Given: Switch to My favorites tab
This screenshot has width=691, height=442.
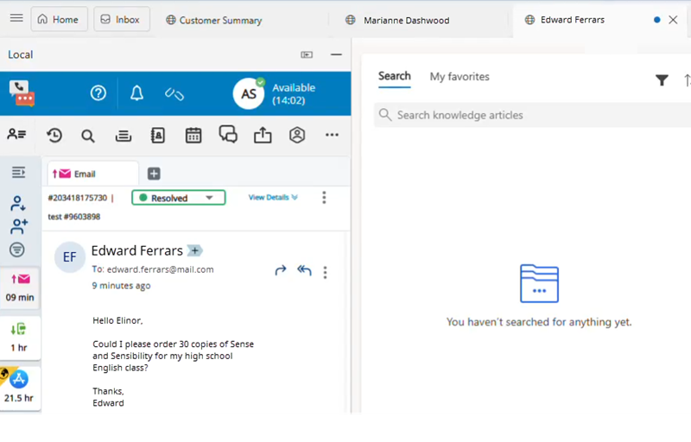Looking at the screenshot, I should point(460,77).
